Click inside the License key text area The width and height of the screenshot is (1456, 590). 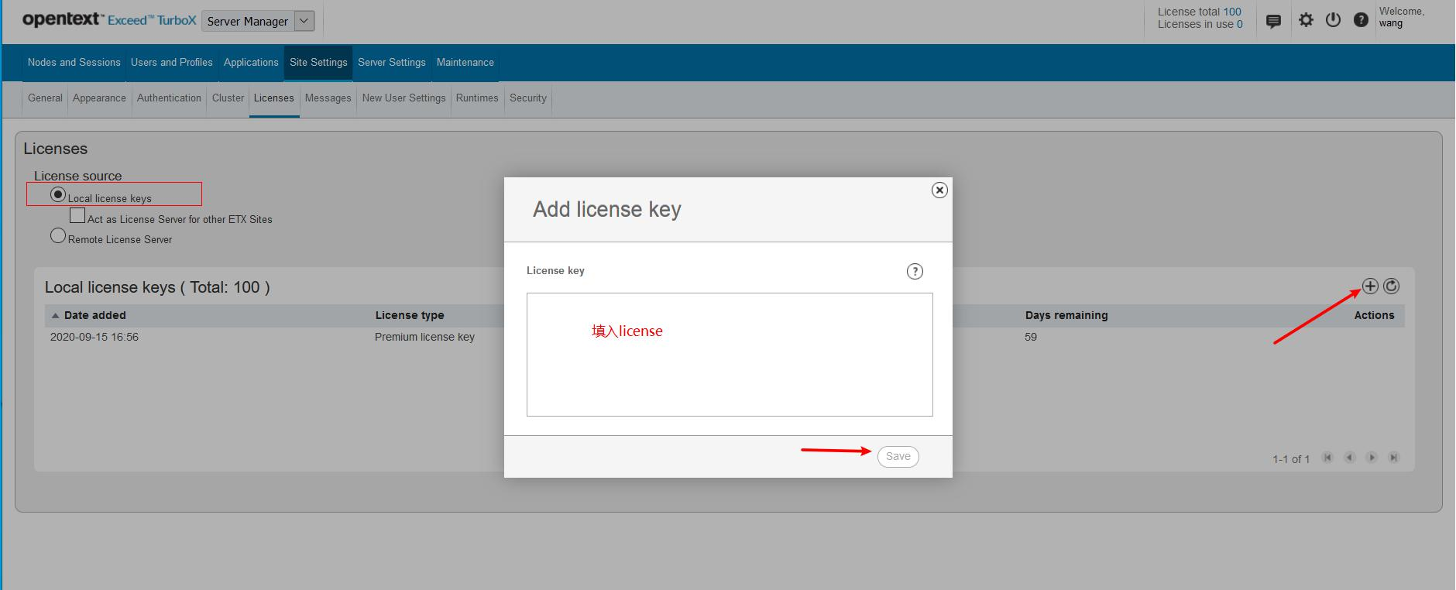pos(730,355)
